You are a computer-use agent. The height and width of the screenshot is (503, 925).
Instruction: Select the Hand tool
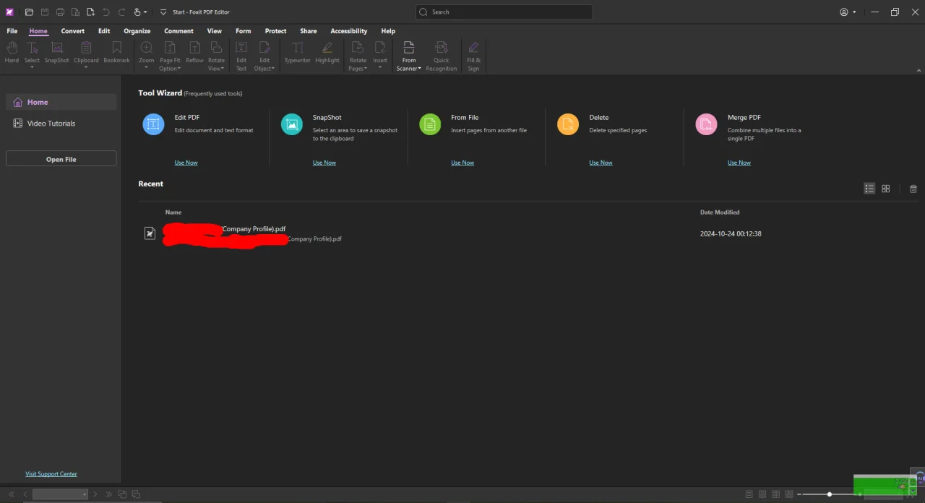12,53
